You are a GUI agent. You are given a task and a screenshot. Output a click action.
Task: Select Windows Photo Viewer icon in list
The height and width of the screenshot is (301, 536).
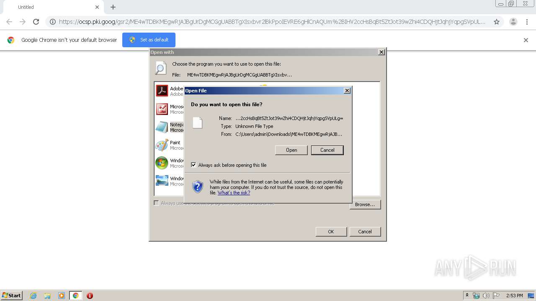click(162, 181)
